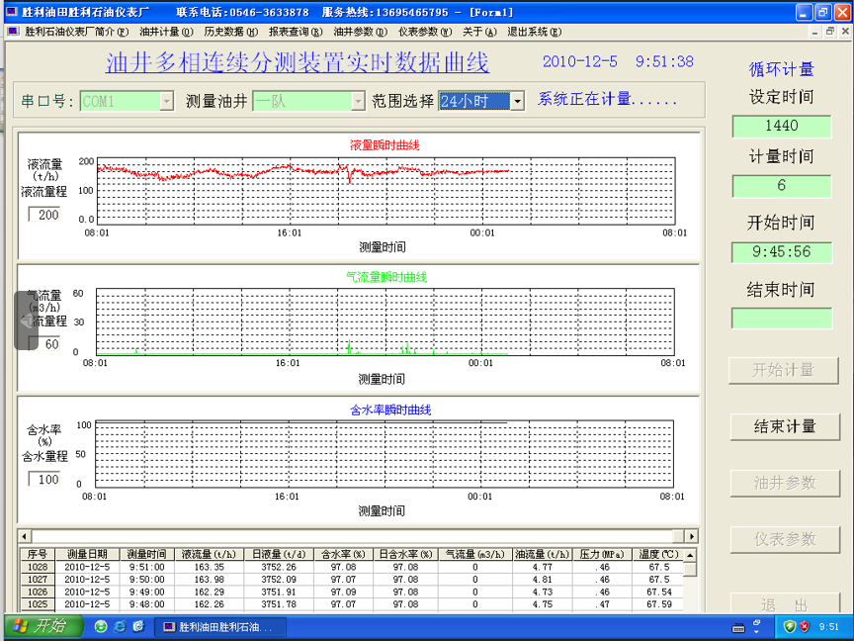Image resolution: width=854 pixels, height=641 pixels.
Task: Click the 结束计量 button
Action: coord(785,426)
